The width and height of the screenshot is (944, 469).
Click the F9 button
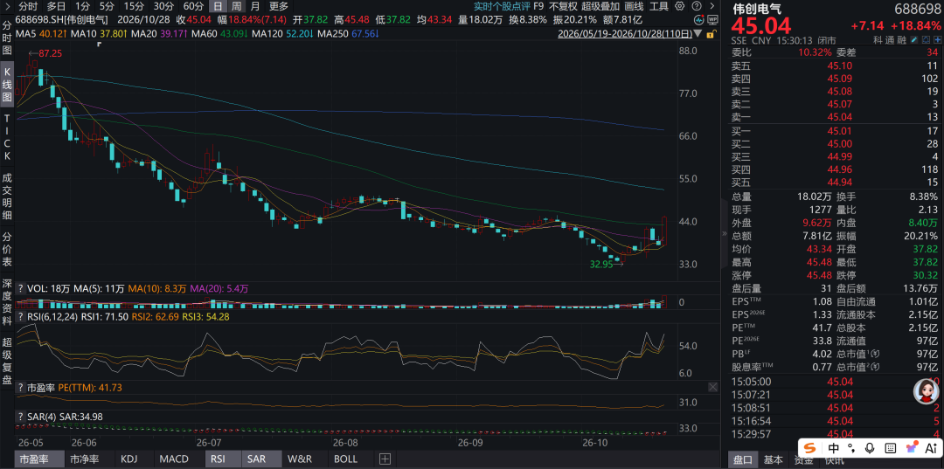tap(538, 7)
